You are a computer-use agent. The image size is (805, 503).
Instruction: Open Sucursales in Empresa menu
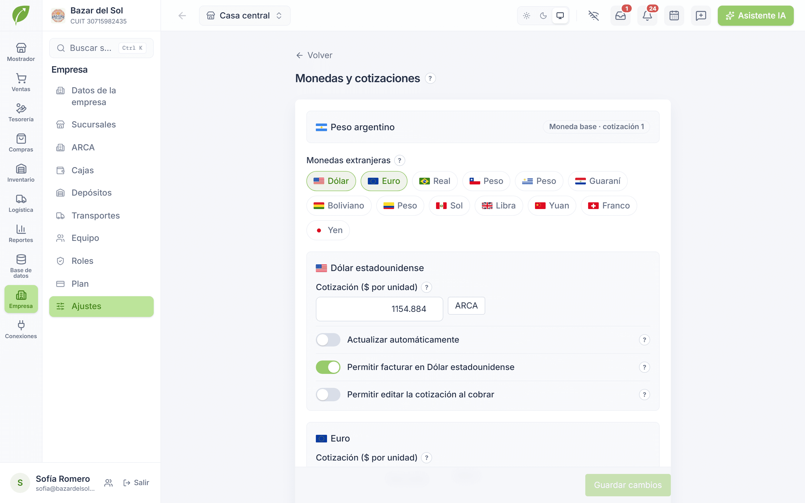click(x=101, y=124)
